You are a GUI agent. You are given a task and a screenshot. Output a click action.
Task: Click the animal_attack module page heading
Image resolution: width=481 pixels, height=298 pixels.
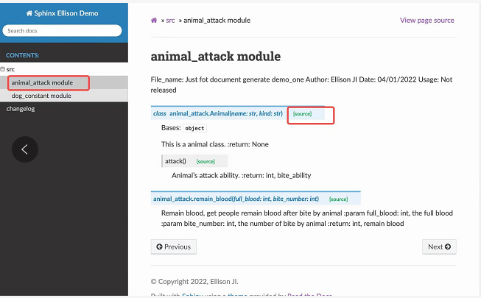(x=216, y=57)
